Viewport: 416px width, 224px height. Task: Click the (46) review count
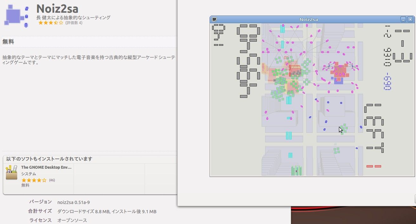pyautogui.click(x=52, y=180)
